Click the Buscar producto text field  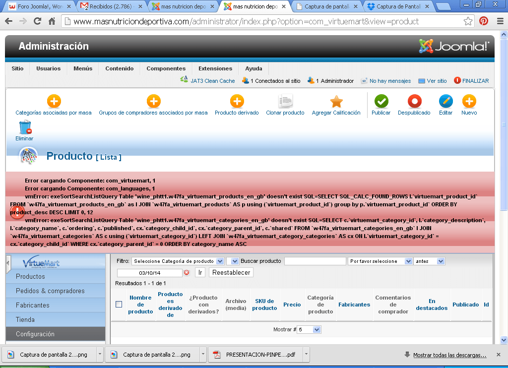315,261
